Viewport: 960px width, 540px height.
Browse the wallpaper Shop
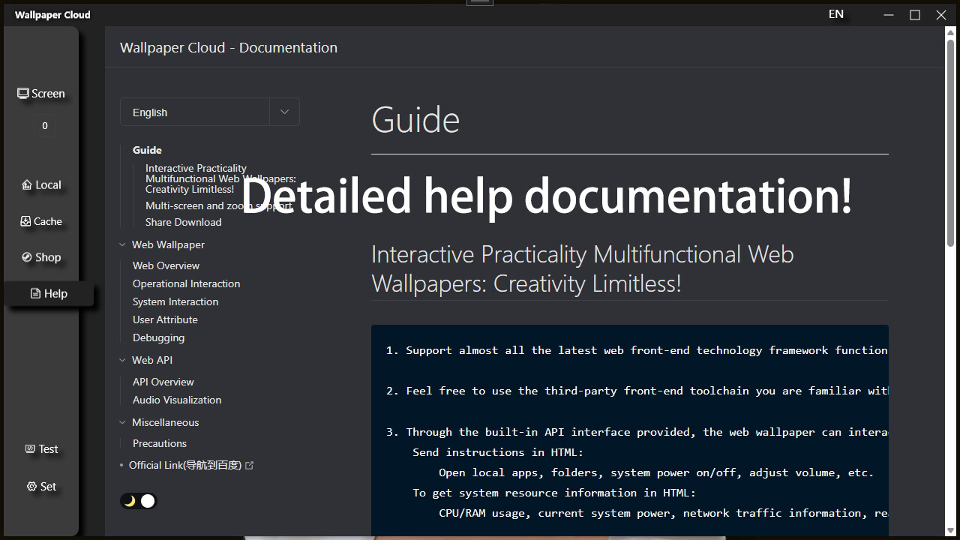41,256
